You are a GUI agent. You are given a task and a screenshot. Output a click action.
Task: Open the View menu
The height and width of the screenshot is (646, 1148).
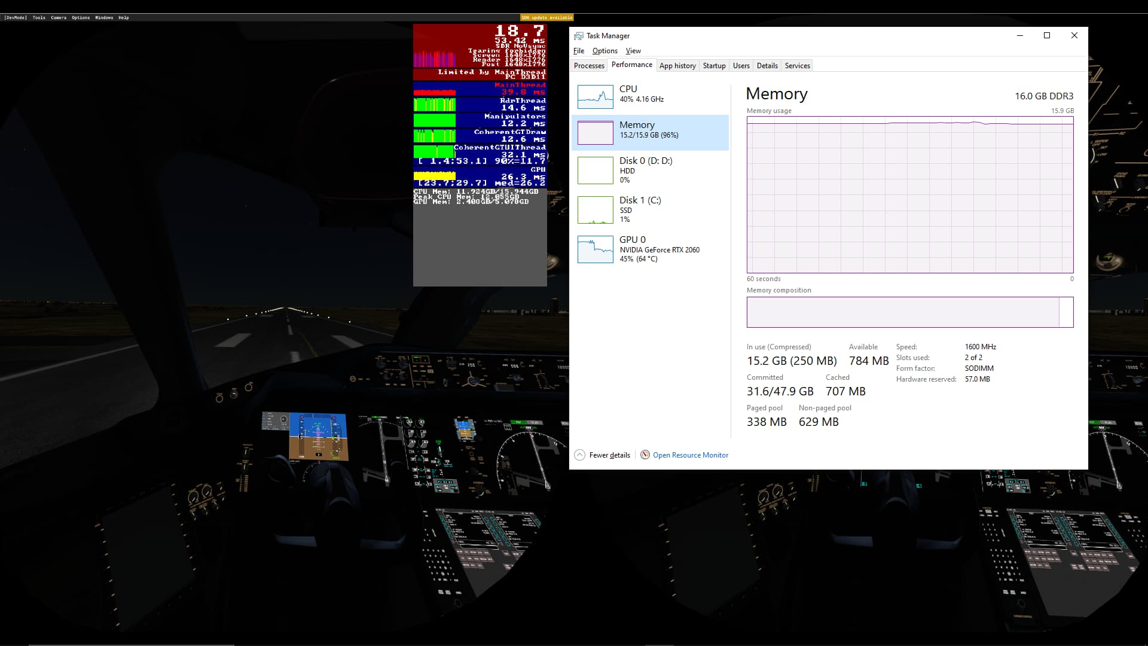pyautogui.click(x=633, y=51)
